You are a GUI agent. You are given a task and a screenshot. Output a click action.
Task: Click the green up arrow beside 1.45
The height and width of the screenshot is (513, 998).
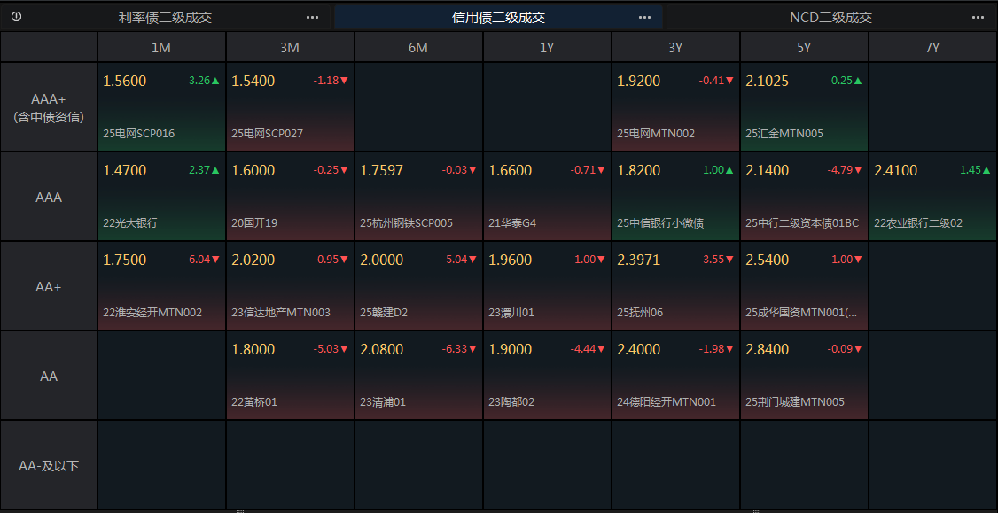pyautogui.click(x=986, y=170)
